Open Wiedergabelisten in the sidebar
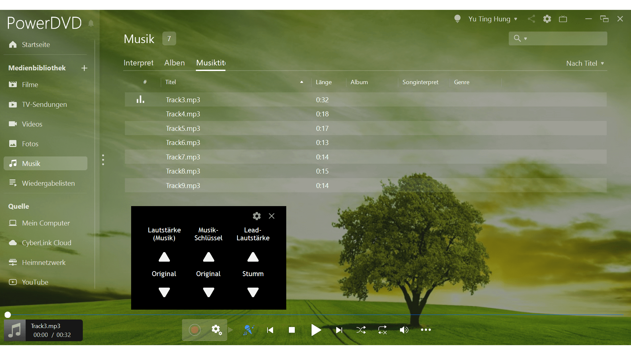The height and width of the screenshot is (355, 631). tap(48, 183)
